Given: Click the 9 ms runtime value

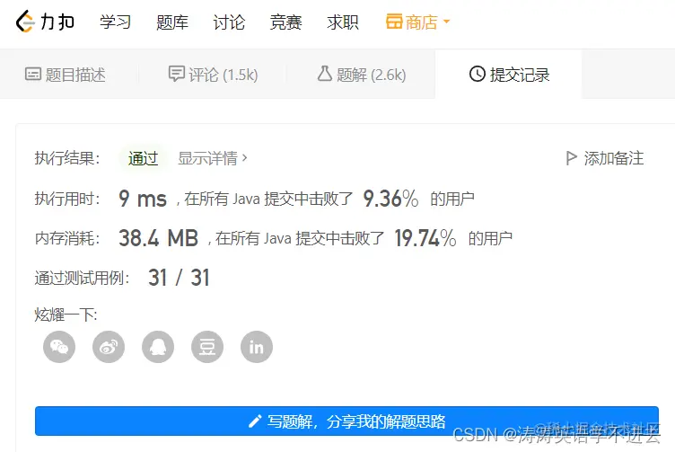Looking at the screenshot, I should click(143, 199).
